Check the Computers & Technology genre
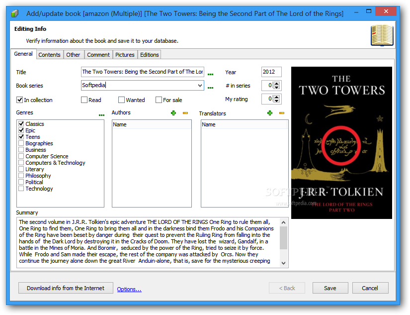Screen dimensions: 410x315 click(x=21, y=163)
